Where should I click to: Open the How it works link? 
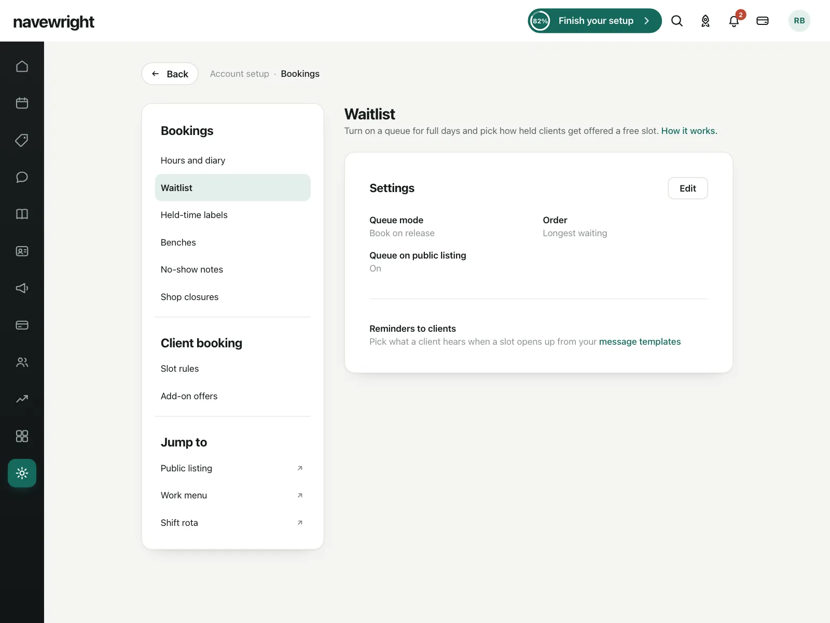689,131
